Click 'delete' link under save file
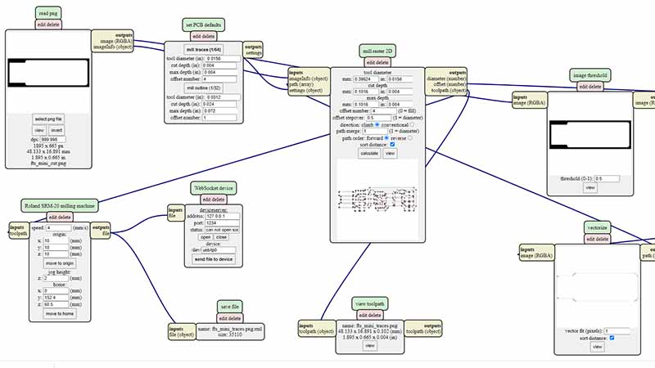655x368 pixels. [235, 318]
